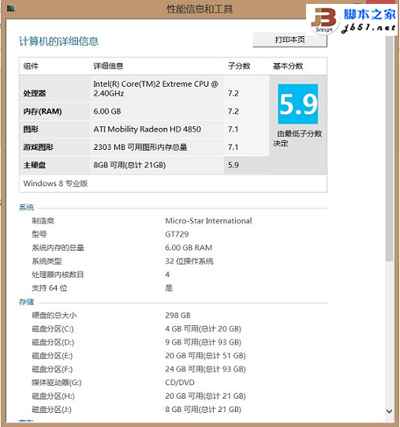400x427 pixels.
Task: Click the 磁盘分区(D:) label
Action: [53, 343]
